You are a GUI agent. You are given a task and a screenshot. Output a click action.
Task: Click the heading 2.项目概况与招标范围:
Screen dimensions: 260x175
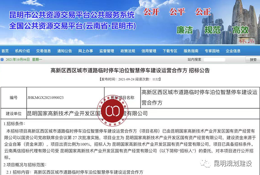click(25, 165)
